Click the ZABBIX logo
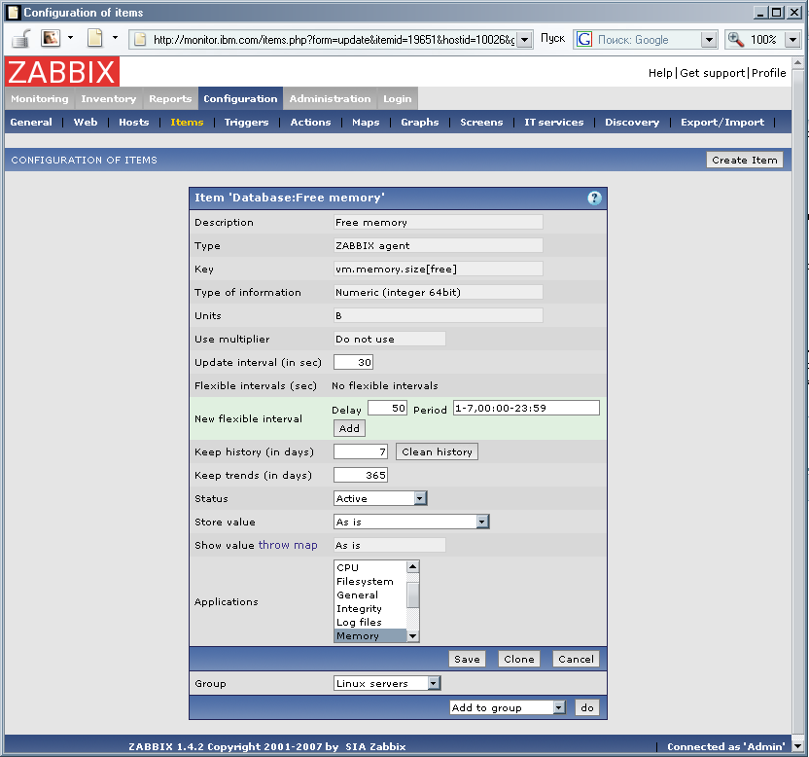 click(62, 72)
